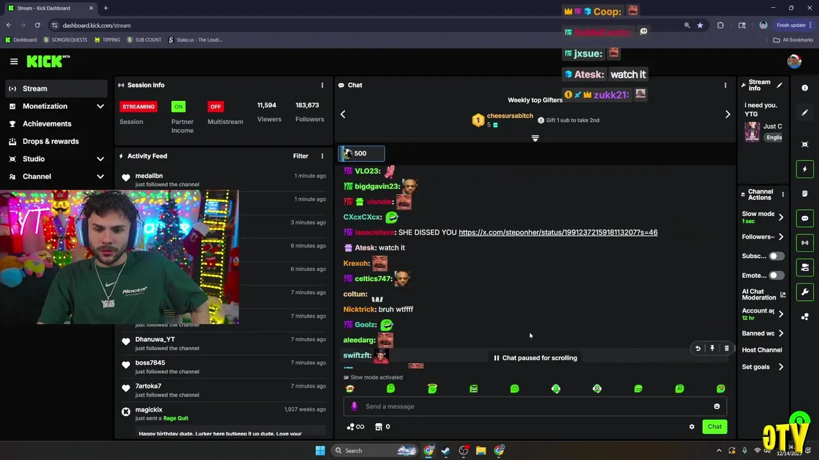Viewport: 819px width, 460px height.
Task: Select the first quick emote below slow mode
Action: [349, 388]
